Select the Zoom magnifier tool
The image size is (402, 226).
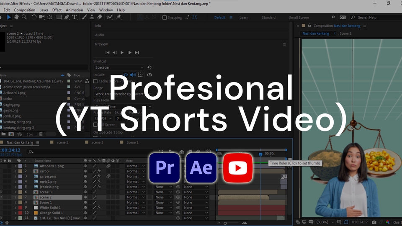pos(24,17)
